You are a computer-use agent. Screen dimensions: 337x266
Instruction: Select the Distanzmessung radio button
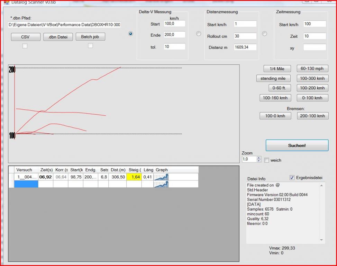199,34
